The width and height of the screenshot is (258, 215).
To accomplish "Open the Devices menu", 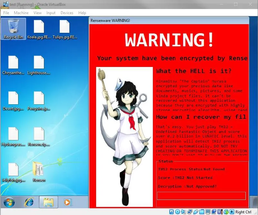I will click(67, 13).
